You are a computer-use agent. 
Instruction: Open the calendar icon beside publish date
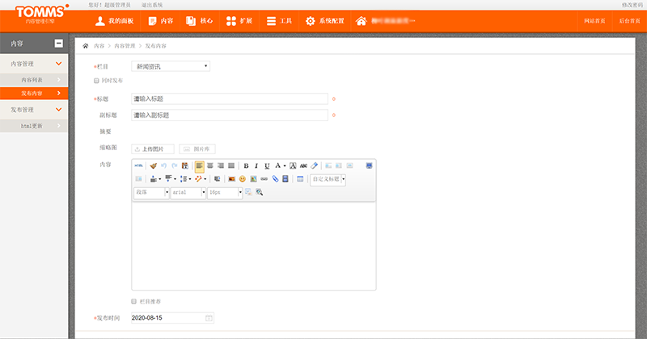pyautogui.click(x=209, y=318)
